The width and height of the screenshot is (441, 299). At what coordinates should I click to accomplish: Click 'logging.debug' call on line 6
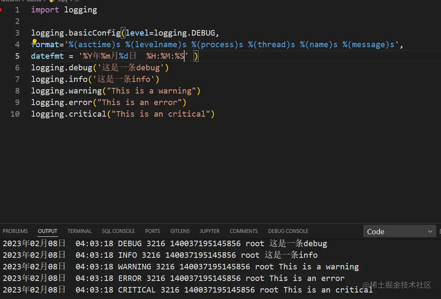tap(61, 68)
